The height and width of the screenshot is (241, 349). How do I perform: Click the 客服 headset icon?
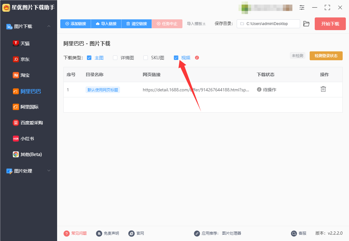click(x=294, y=233)
